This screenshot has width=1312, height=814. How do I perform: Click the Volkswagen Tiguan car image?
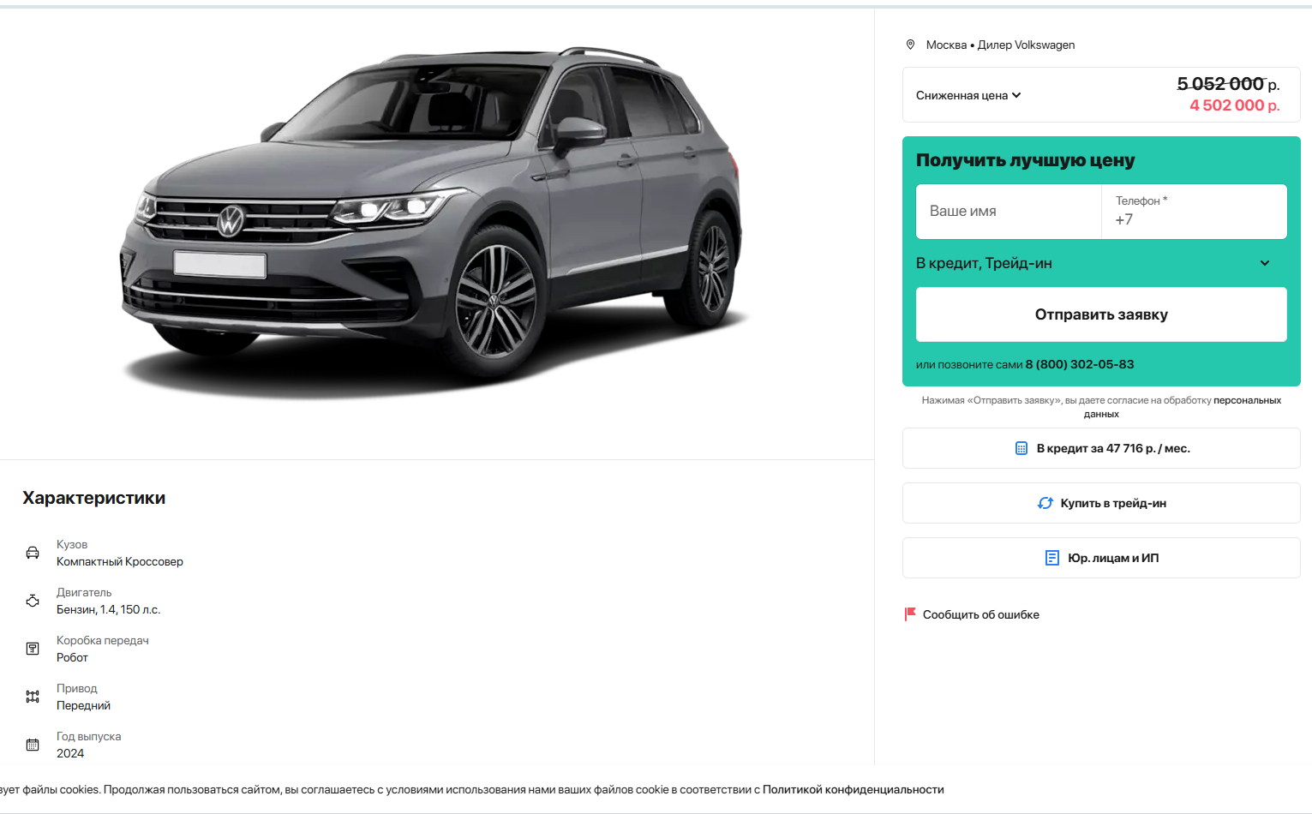[433, 218]
